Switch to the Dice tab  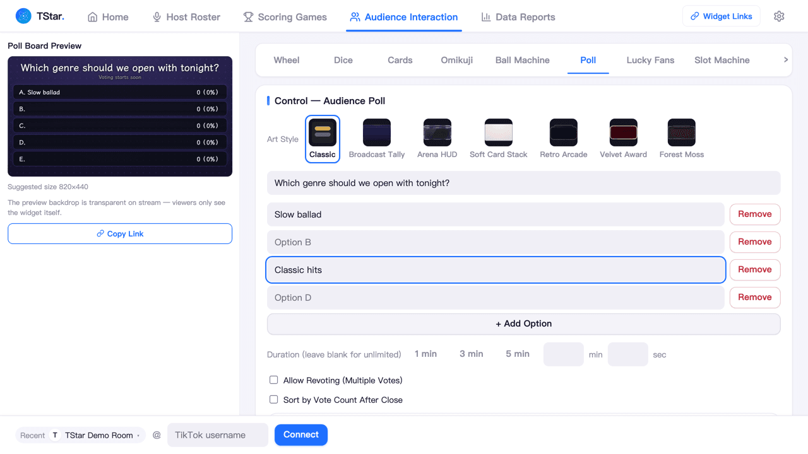(x=343, y=60)
